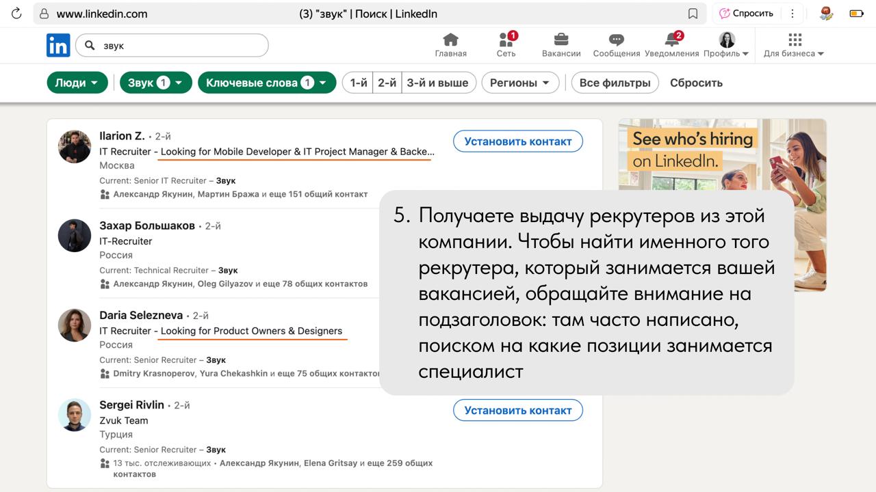Viewport: 876px width, 492px height.
Task: Click Сбросить to reset filters
Action: 696,83
